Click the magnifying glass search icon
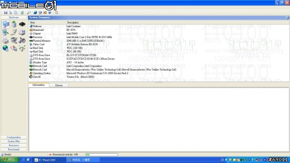This screenshot has height=163, width=290. tap(29, 13)
